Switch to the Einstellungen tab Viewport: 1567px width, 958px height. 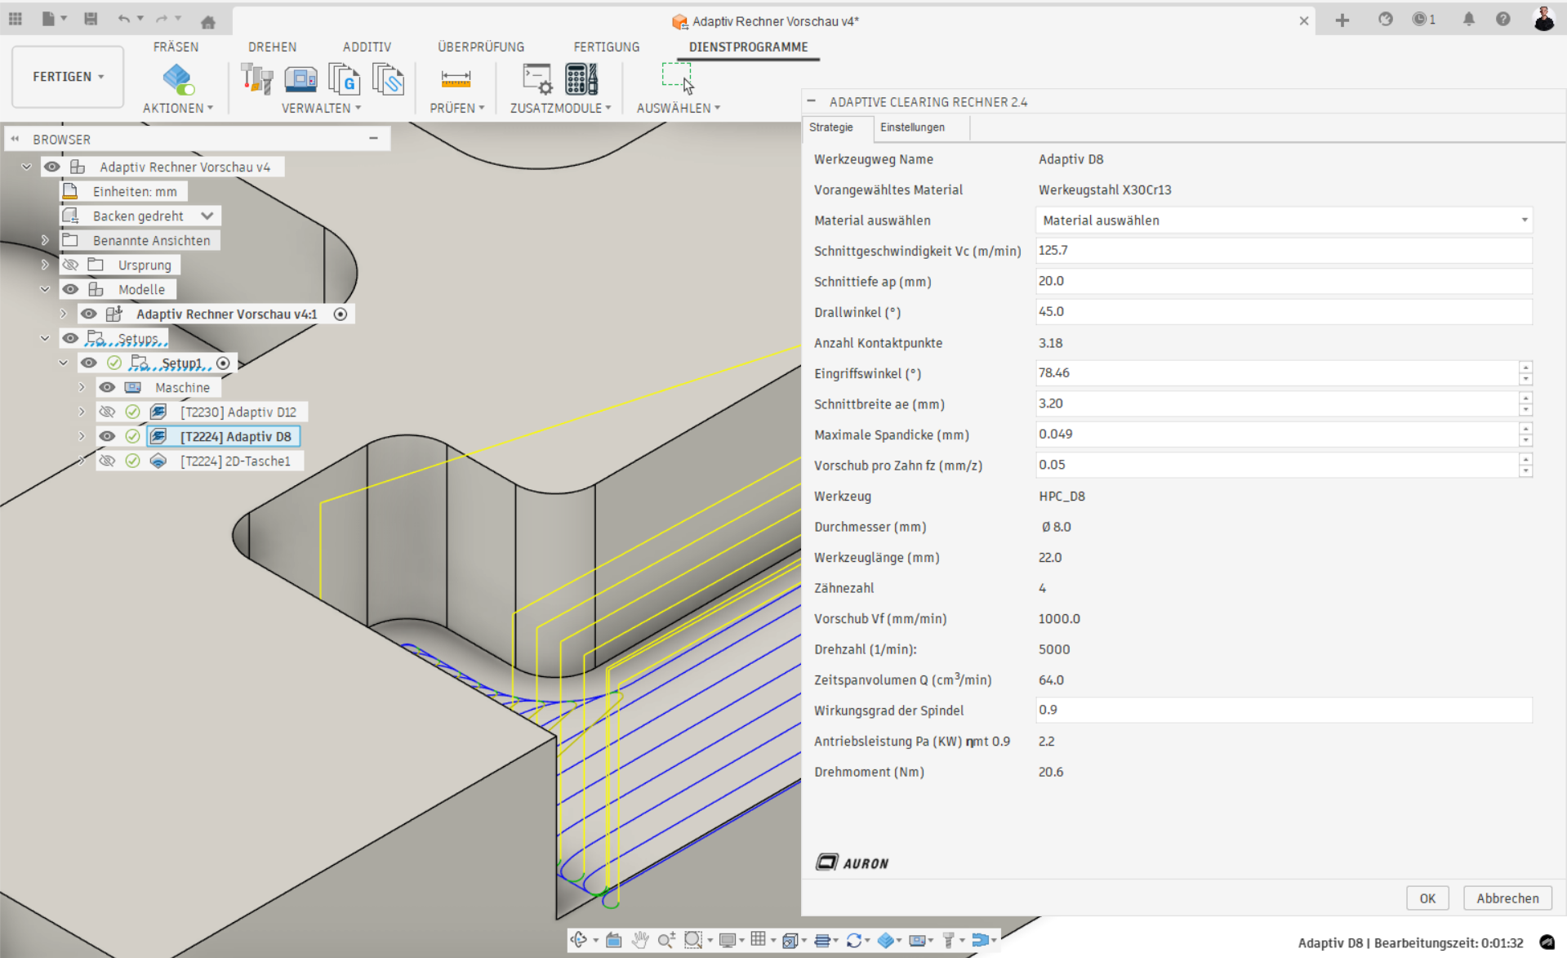915,127
